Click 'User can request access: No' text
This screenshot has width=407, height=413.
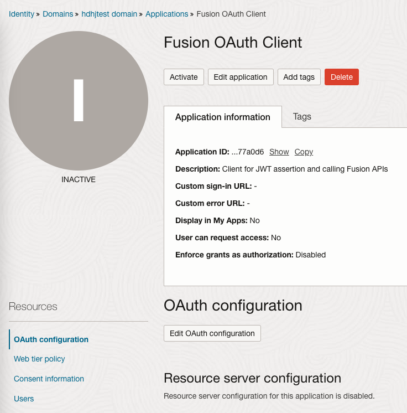(x=228, y=238)
